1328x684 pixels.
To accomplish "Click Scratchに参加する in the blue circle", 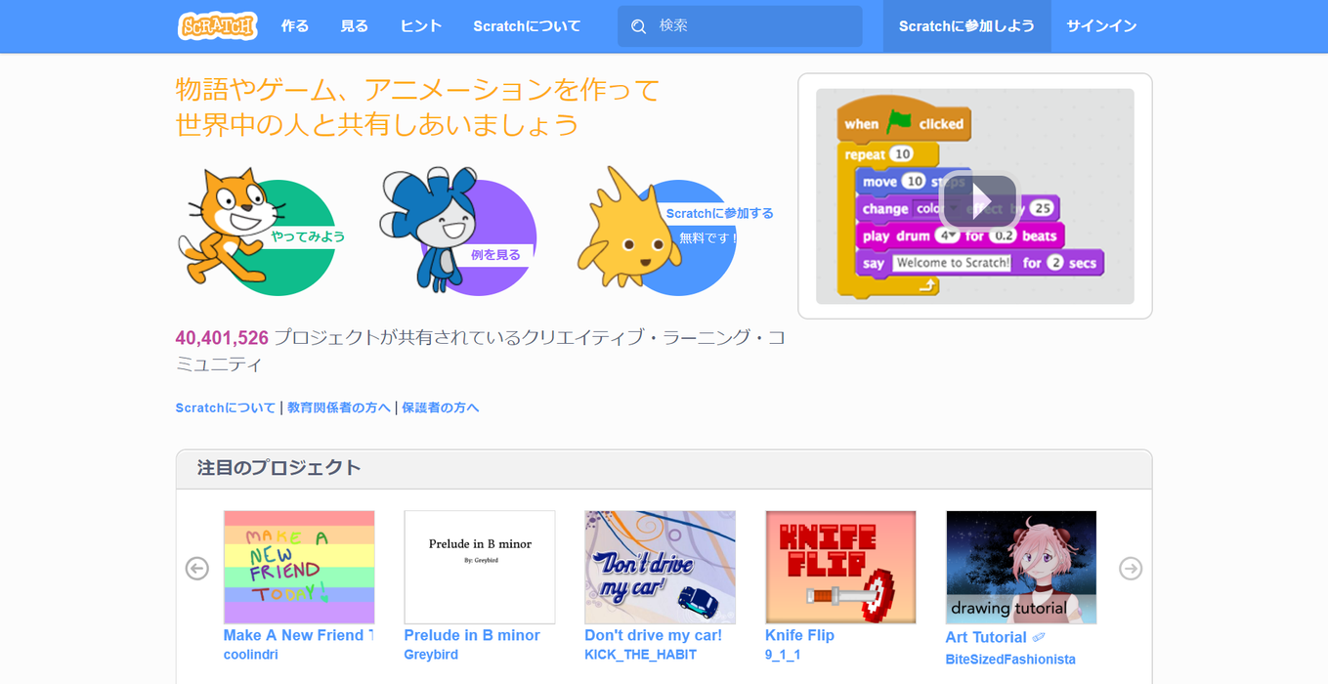I will pyautogui.click(x=719, y=213).
